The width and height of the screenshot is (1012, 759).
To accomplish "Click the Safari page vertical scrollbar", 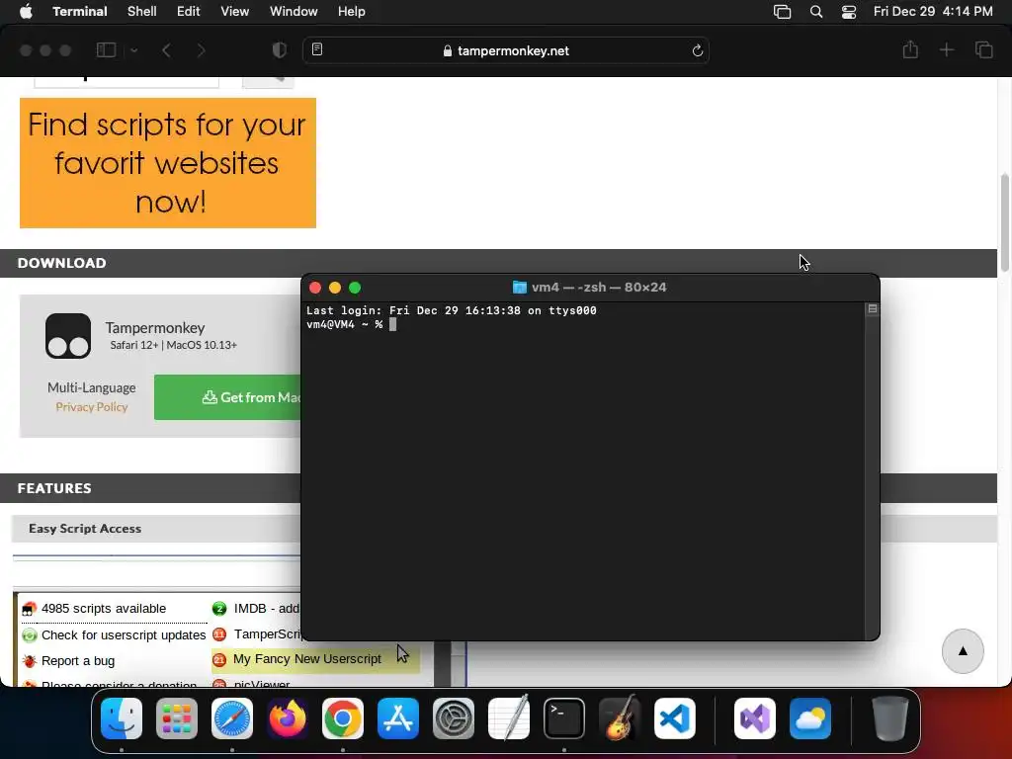I will tap(1005, 222).
